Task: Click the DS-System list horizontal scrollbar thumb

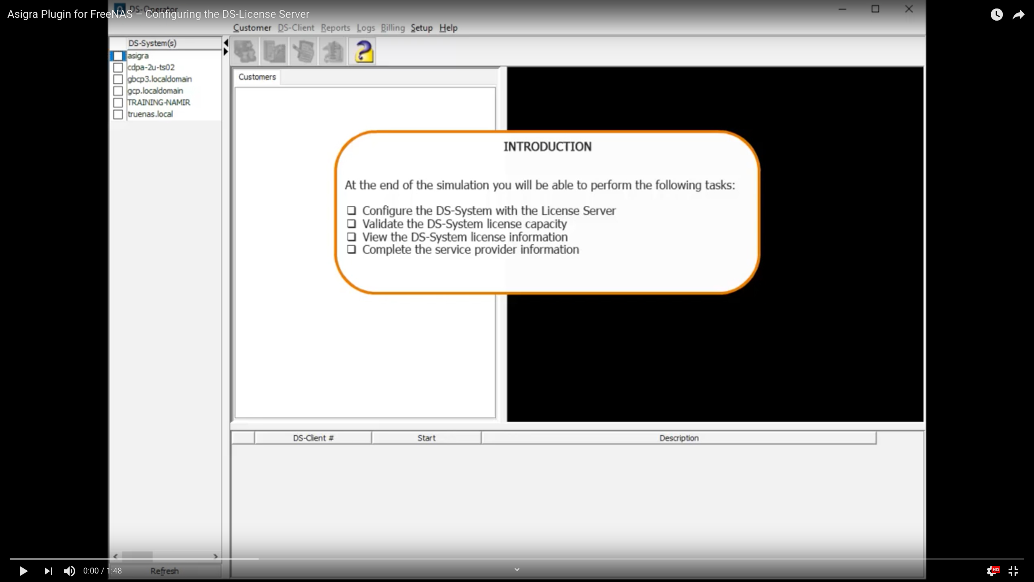Action: tap(137, 556)
